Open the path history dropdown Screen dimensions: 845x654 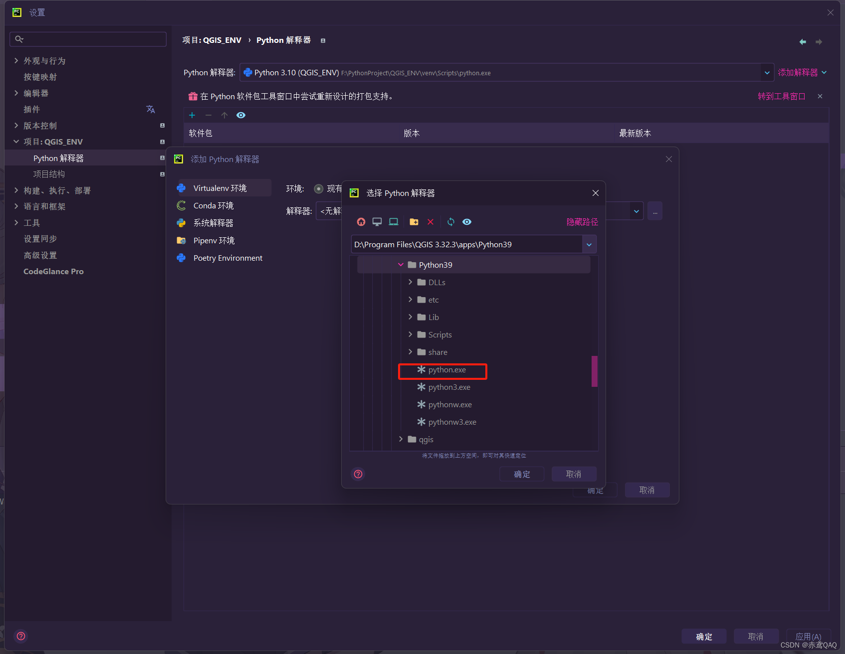pyautogui.click(x=589, y=244)
